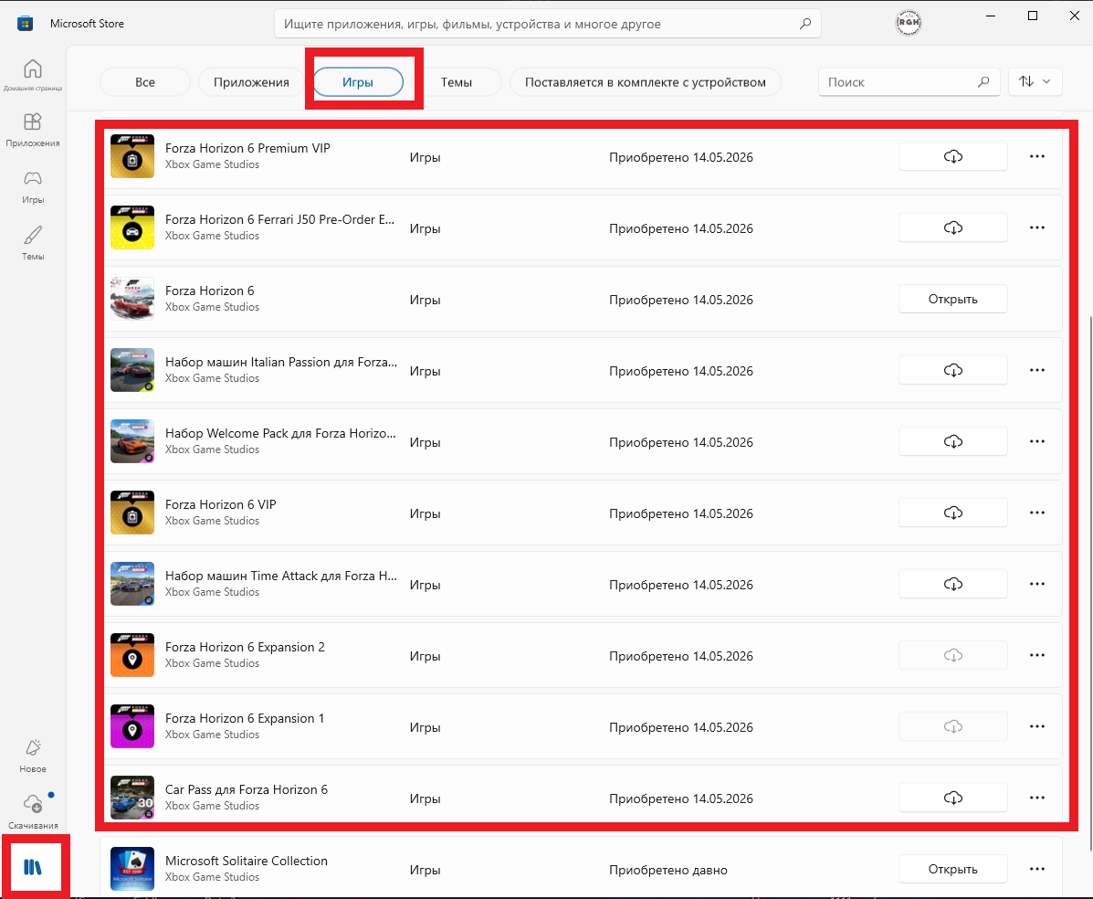
Task: Click Car Pass для Forza Horizon 6 thumbnail
Action: point(131,798)
